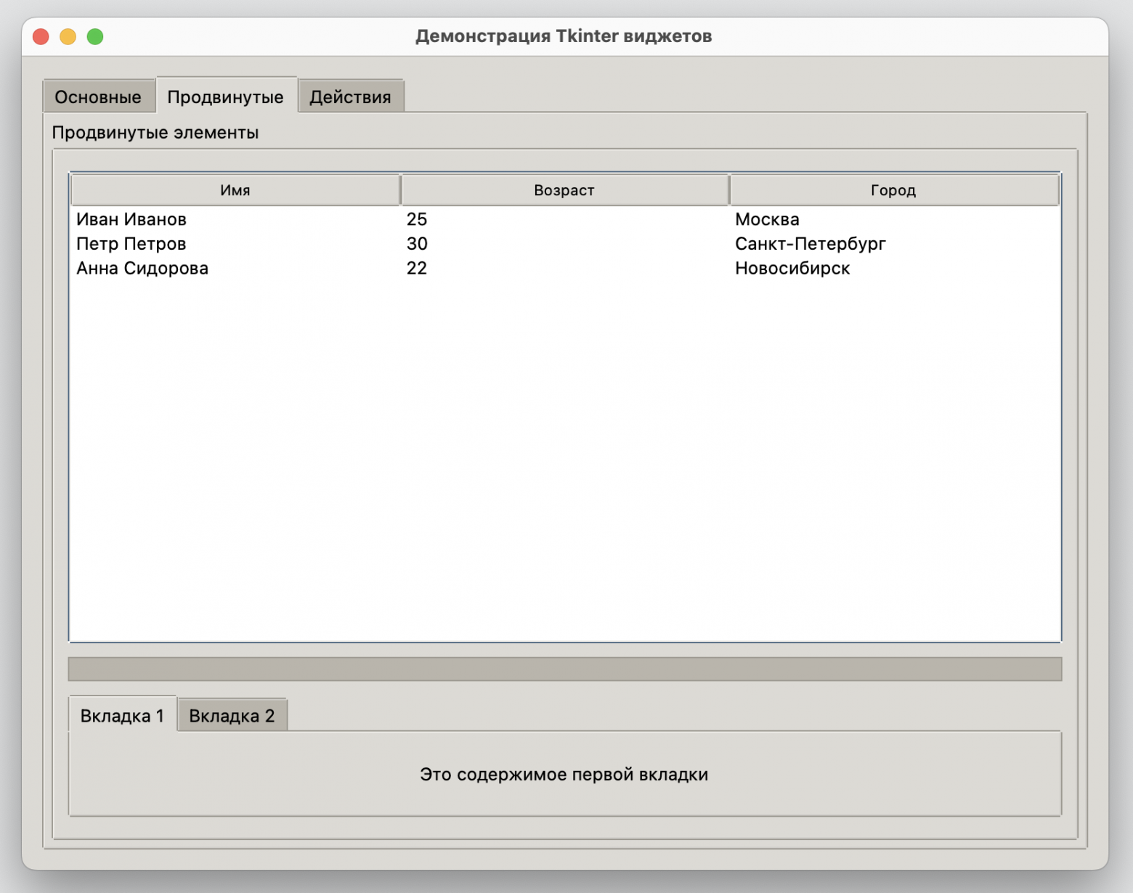This screenshot has width=1133, height=893.
Task: Switch to Вкладка 2
Action: pyautogui.click(x=232, y=715)
